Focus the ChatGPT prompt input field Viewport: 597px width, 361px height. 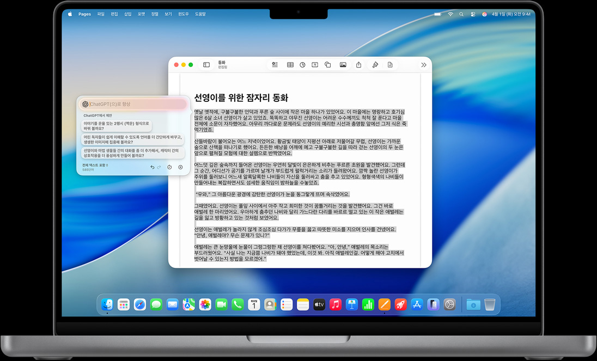[133, 104]
